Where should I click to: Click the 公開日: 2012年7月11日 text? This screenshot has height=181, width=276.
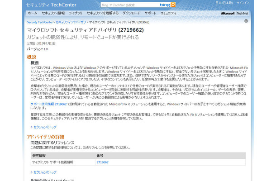coord(41,43)
